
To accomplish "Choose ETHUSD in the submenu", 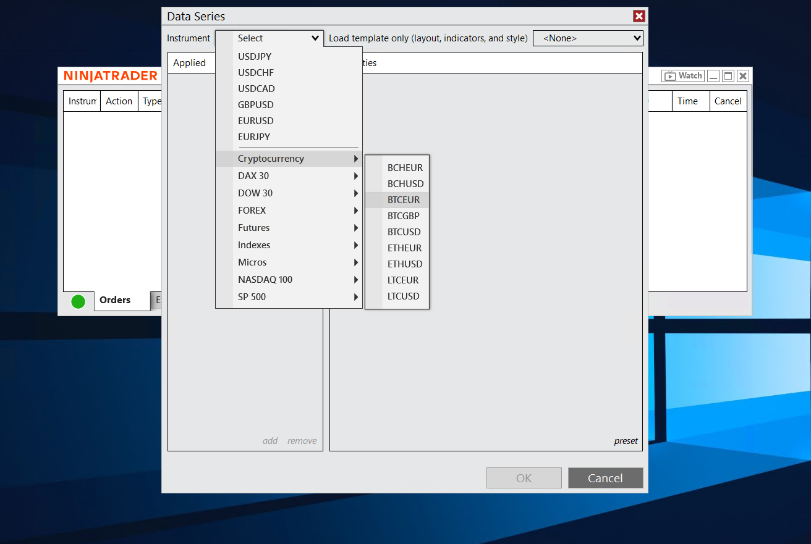I will (405, 264).
